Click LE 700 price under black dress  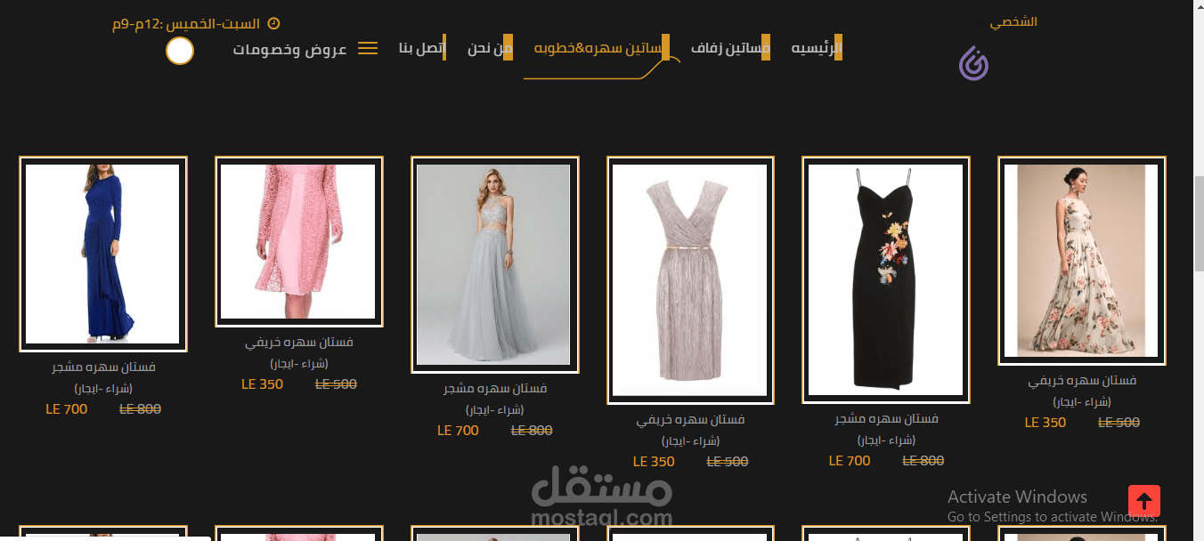[x=850, y=461]
